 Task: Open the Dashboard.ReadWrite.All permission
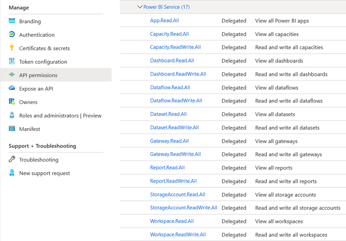click(178, 74)
